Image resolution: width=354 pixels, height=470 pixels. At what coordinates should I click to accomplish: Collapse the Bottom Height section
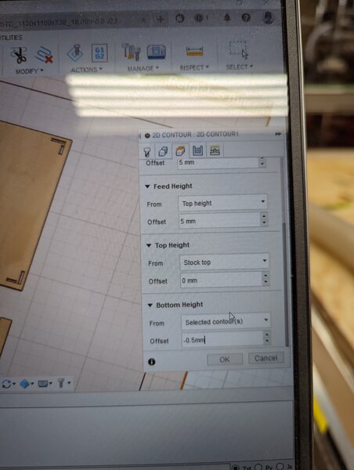150,305
